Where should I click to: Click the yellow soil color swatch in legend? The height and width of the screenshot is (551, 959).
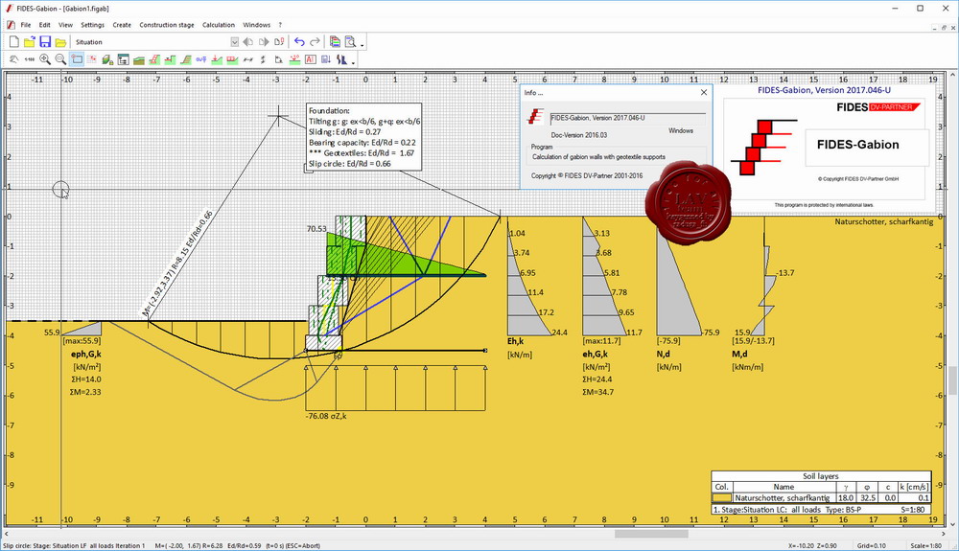click(x=722, y=498)
